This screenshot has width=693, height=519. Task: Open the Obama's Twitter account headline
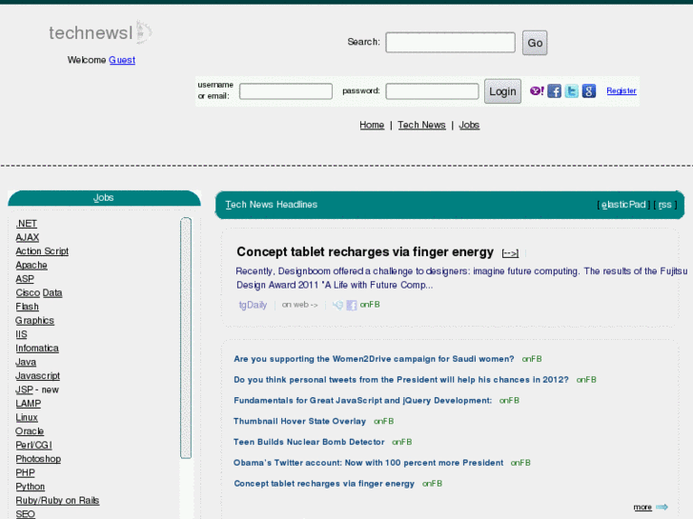coord(369,463)
